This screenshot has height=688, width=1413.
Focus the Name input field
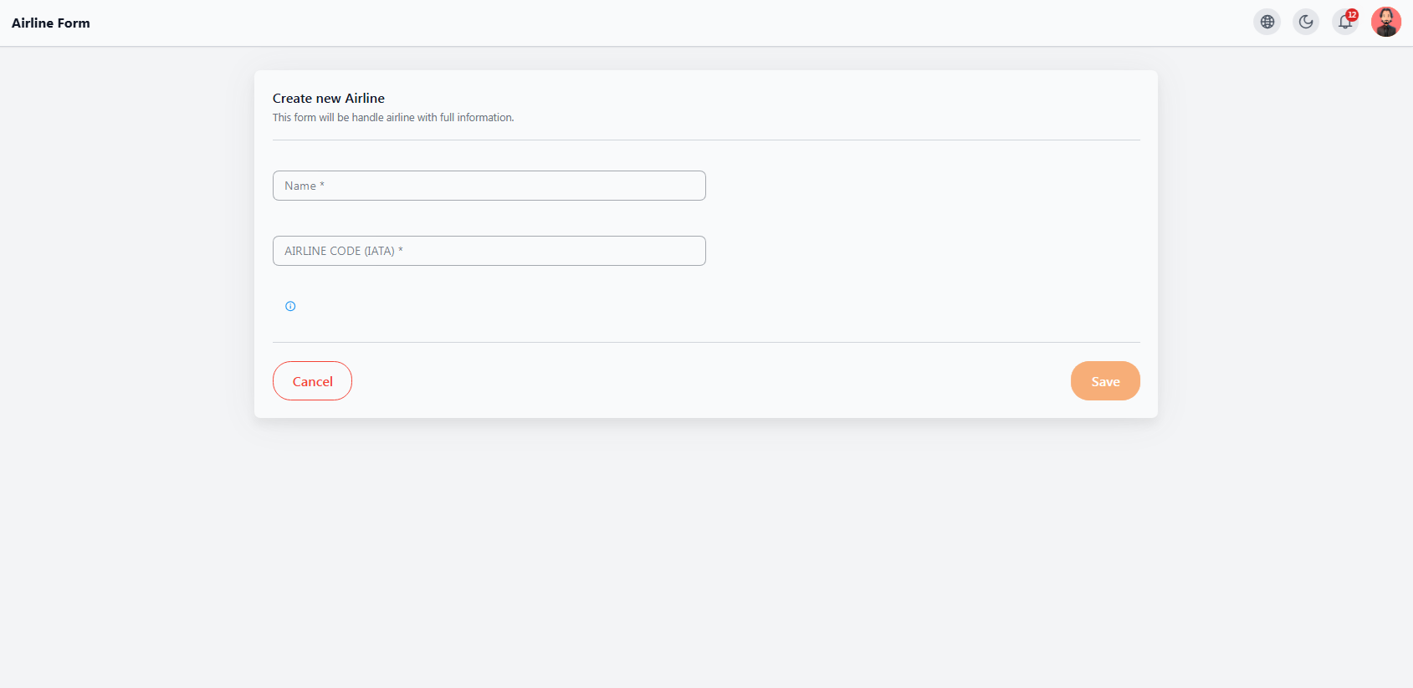(489, 186)
